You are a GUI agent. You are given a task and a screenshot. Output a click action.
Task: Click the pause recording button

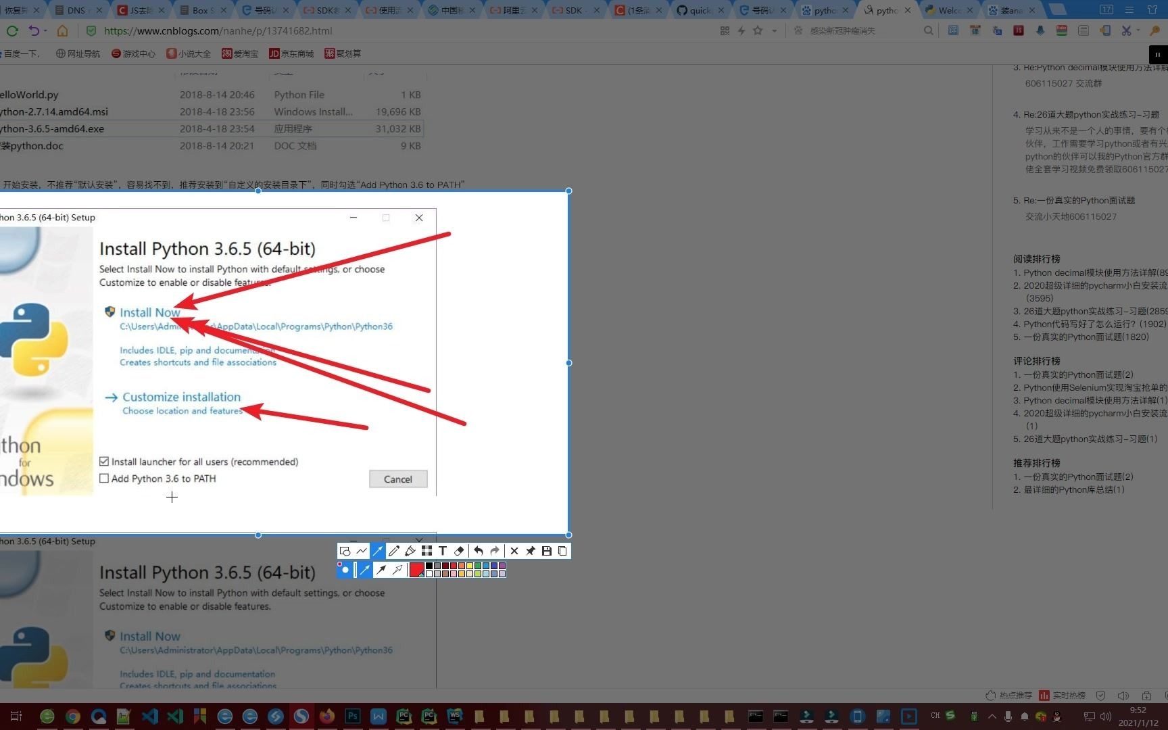[x=1157, y=54]
